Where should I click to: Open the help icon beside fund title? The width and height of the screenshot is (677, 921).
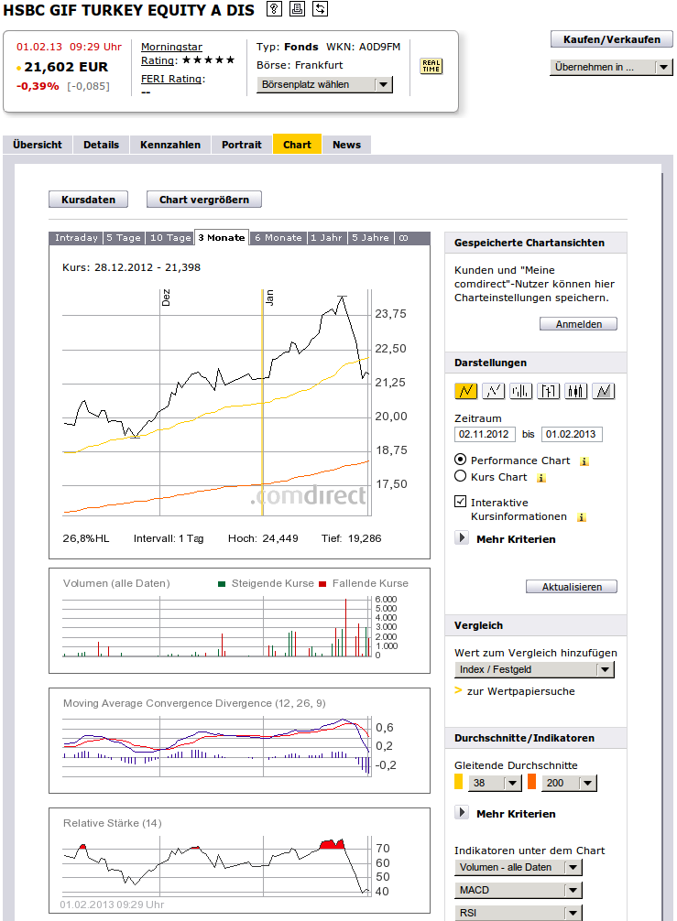pyautogui.click(x=274, y=9)
